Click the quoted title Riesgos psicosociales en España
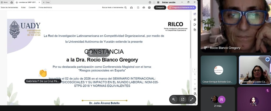 [x=102, y=71]
